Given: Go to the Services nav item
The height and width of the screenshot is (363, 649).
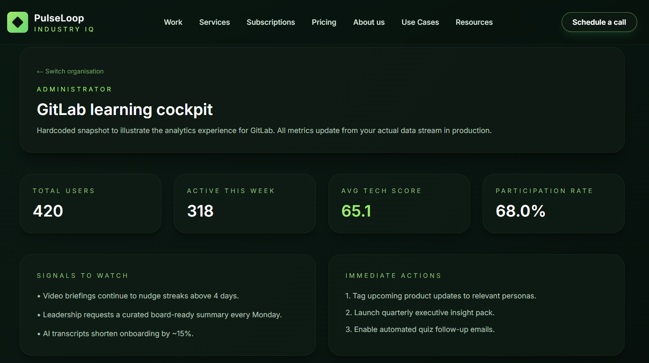Looking at the screenshot, I should (214, 22).
